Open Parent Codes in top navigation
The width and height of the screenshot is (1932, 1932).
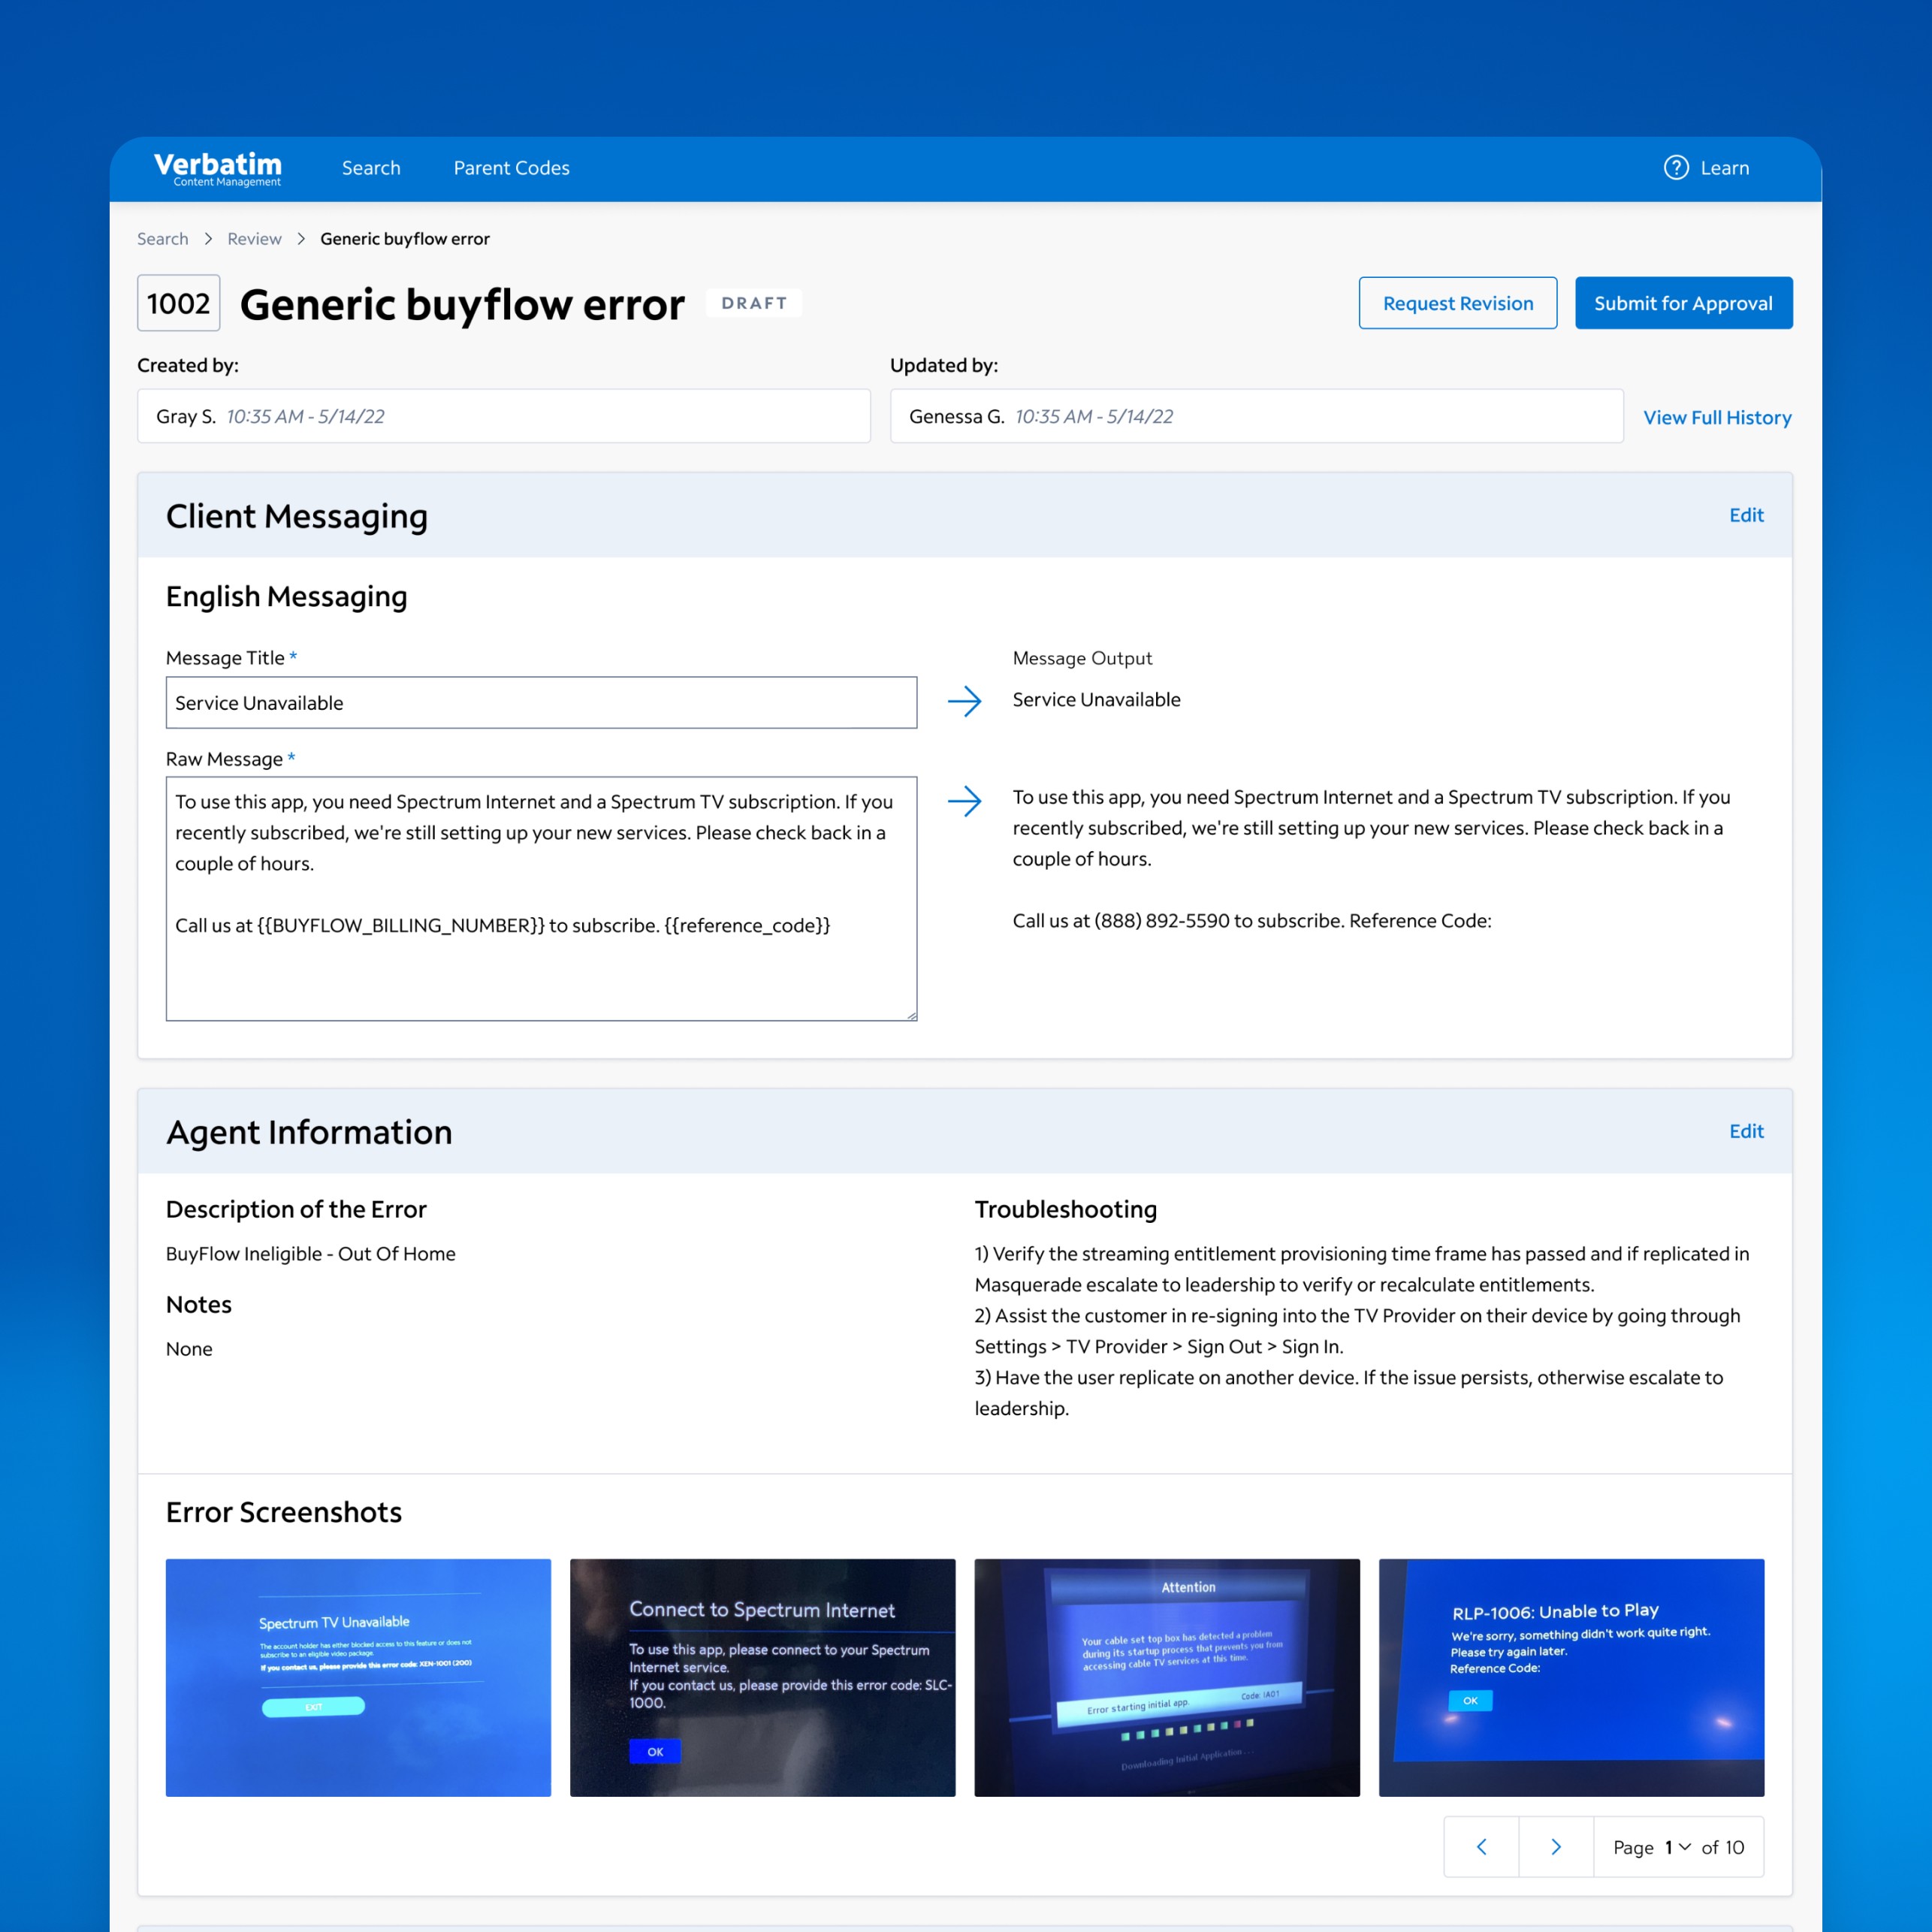[511, 168]
